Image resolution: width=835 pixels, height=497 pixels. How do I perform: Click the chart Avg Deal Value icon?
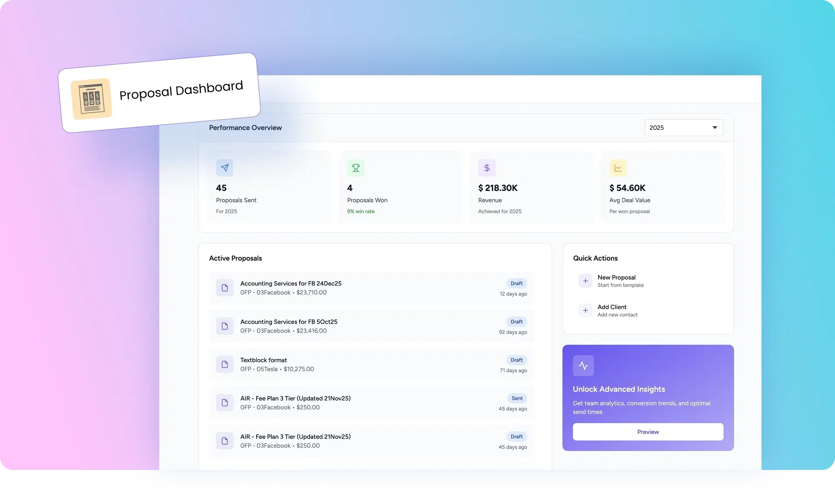pos(618,168)
